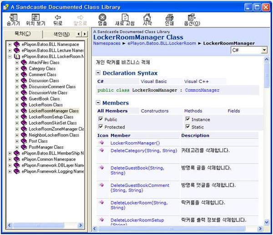The width and height of the screenshot is (273, 235).
Task: Click open book icon of LockerRoom namespace
Action: pos(17,56)
